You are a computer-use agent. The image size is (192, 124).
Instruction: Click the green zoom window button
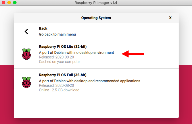click(15, 3)
